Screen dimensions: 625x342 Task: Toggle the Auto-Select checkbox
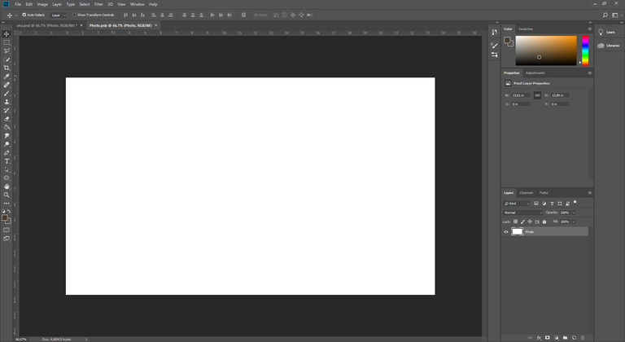pos(24,15)
